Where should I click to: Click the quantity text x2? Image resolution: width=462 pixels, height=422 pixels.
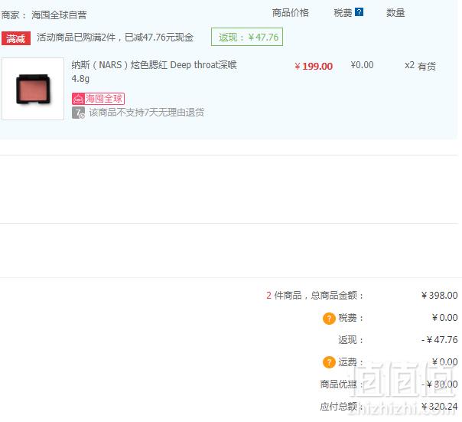(x=409, y=65)
